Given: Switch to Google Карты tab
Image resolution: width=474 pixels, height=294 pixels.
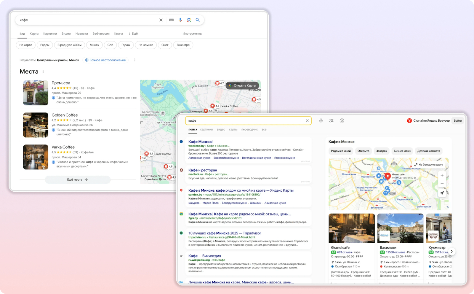Looking at the screenshot, I should coord(34,34).
